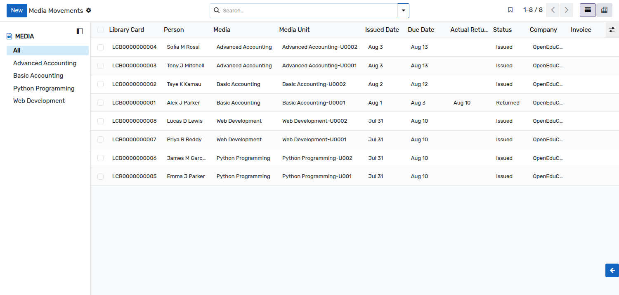619x295 pixels.
Task: Switch to list view
Action: click(588, 10)
